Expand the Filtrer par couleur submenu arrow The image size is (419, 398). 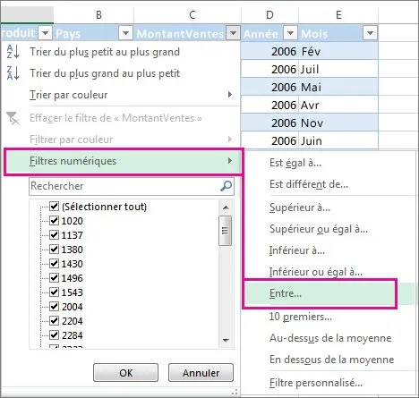tap(230, 140)
